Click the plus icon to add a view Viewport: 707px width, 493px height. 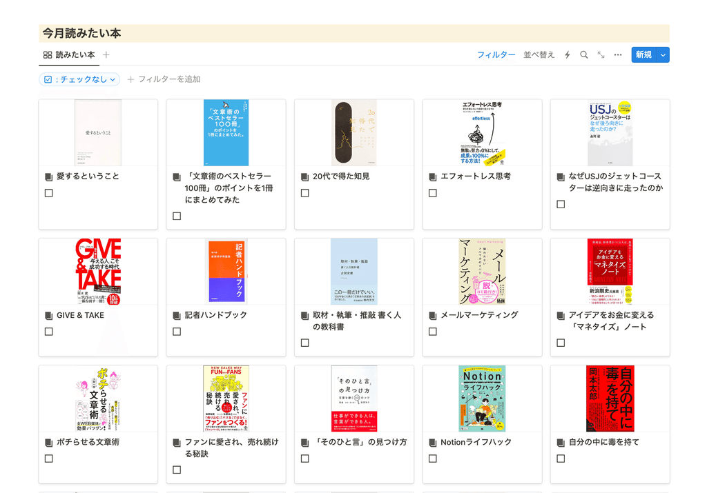point(106,55)
